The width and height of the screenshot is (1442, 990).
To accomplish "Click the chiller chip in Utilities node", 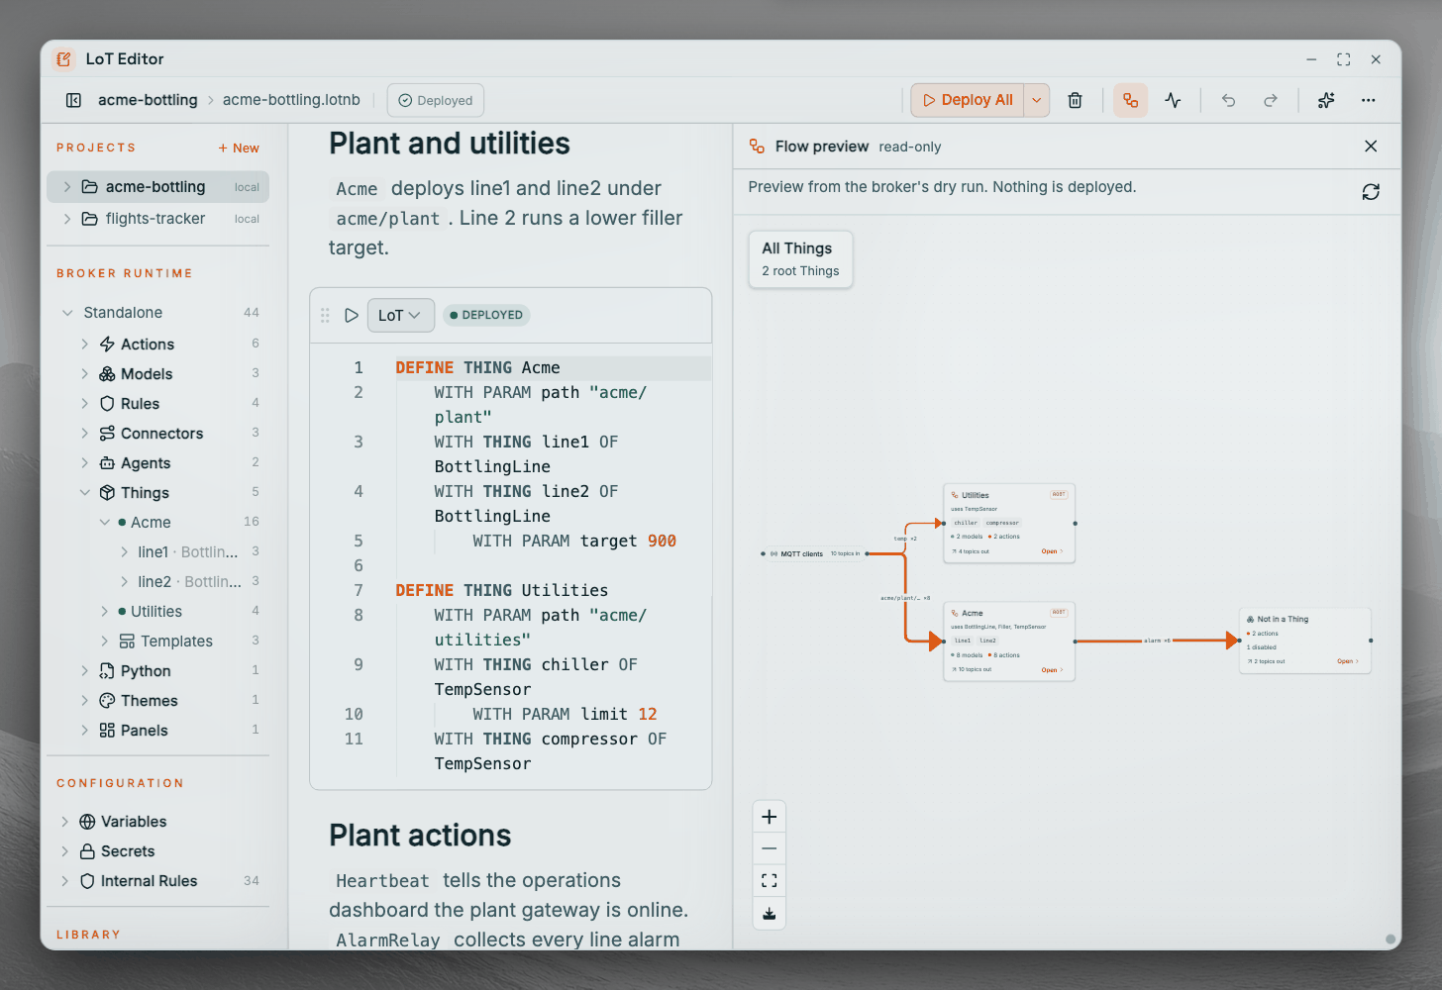I will tap(966, 523).
